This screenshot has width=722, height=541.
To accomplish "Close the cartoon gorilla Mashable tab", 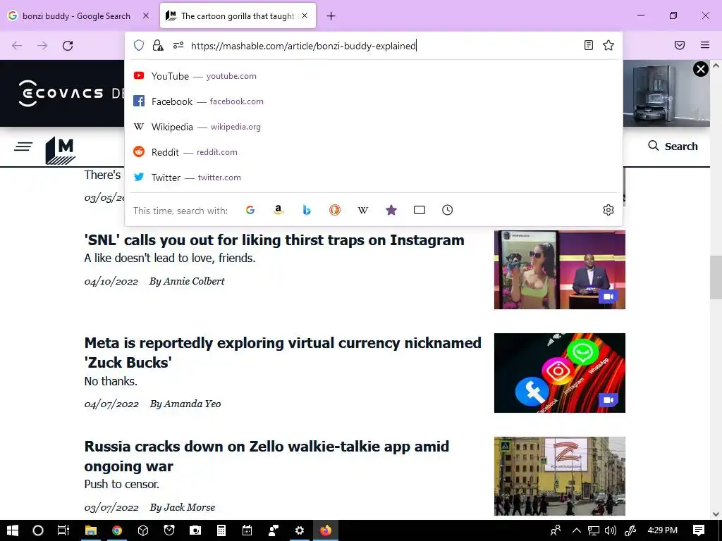I will click(305, 16).
